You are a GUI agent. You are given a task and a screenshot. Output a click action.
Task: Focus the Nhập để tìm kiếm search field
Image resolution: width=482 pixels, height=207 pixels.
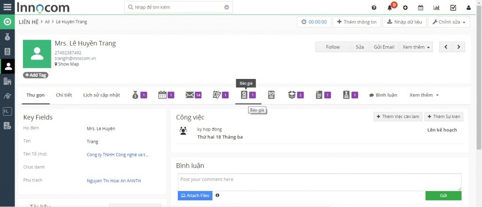(x=178, y=7)
